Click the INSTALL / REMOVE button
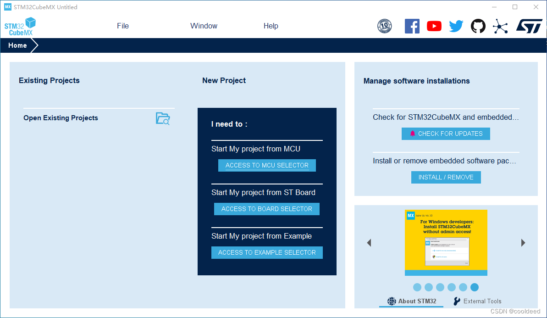The image size is (547, 318). pos(446,177)
